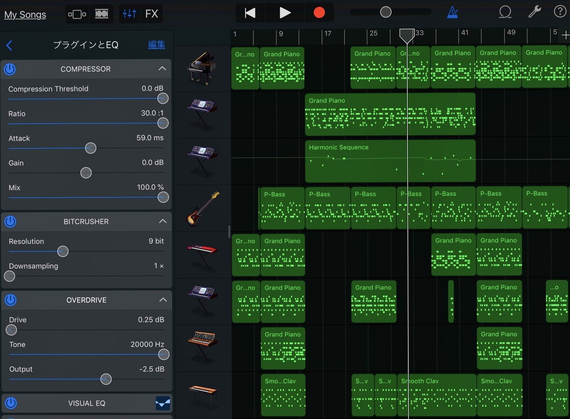Collapse the Bitcrusher section chevron
570x419 pixels.
pos(163,221)
